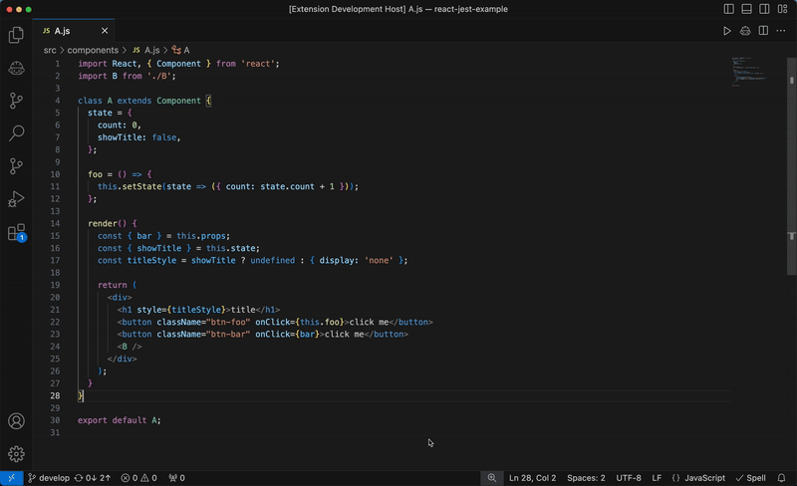
Task: Click the ports forwarded 0 indicator
Action: (x=177, y=478)
